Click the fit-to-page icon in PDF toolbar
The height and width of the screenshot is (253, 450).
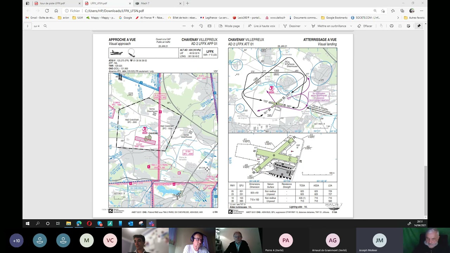point(210,26)
